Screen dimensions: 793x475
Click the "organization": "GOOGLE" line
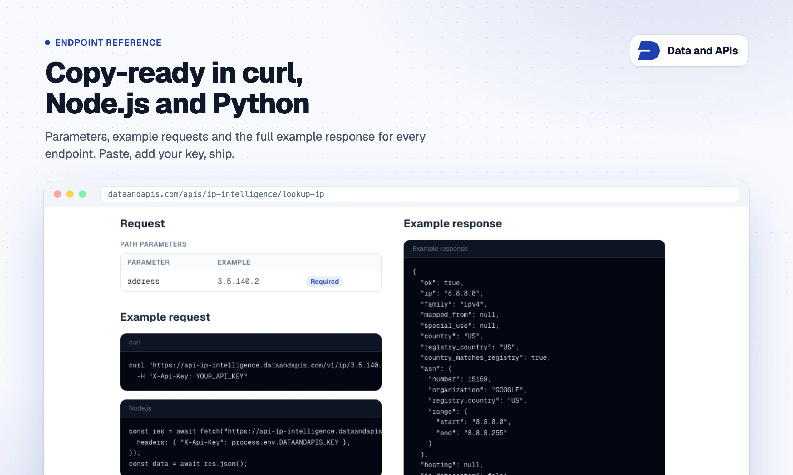click(477, 390)
